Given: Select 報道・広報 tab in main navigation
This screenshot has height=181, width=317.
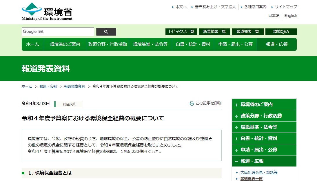Looking at the screenshot, I should (x=277, y=44).
